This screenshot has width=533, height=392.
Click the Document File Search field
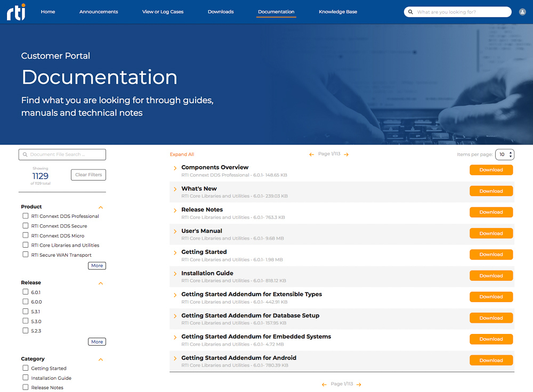tap(62, 154)
